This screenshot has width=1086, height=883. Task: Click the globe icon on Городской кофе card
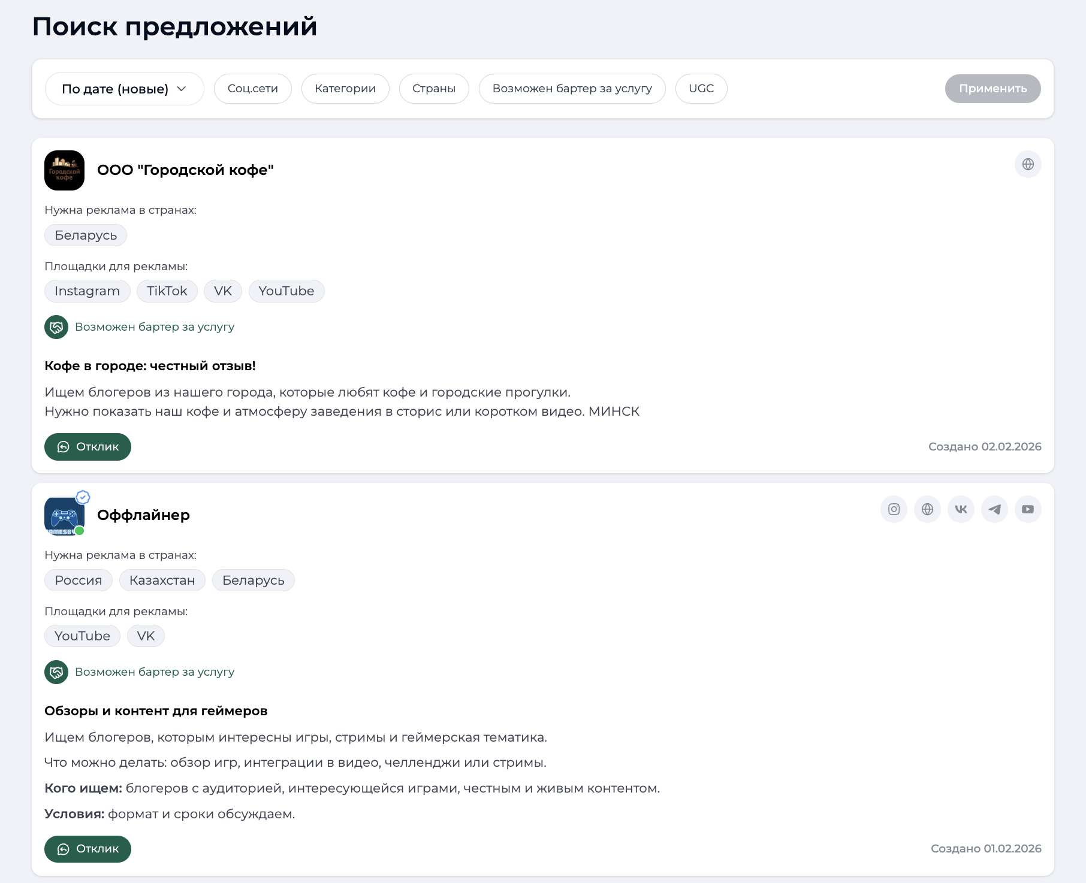1028,164
